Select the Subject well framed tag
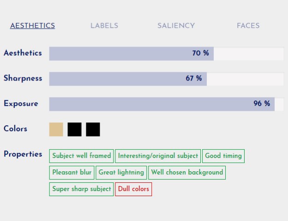The image size is (288, 221). tap(82, 156)
